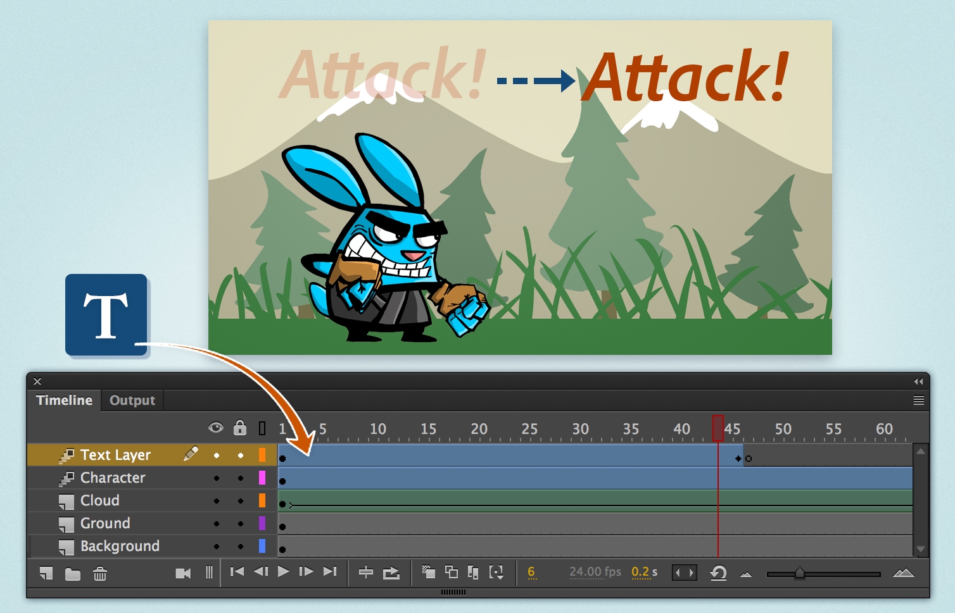Screen dimensions: 955x613
Task: Open the Timeline panel options menu
Action: (918, 400)
